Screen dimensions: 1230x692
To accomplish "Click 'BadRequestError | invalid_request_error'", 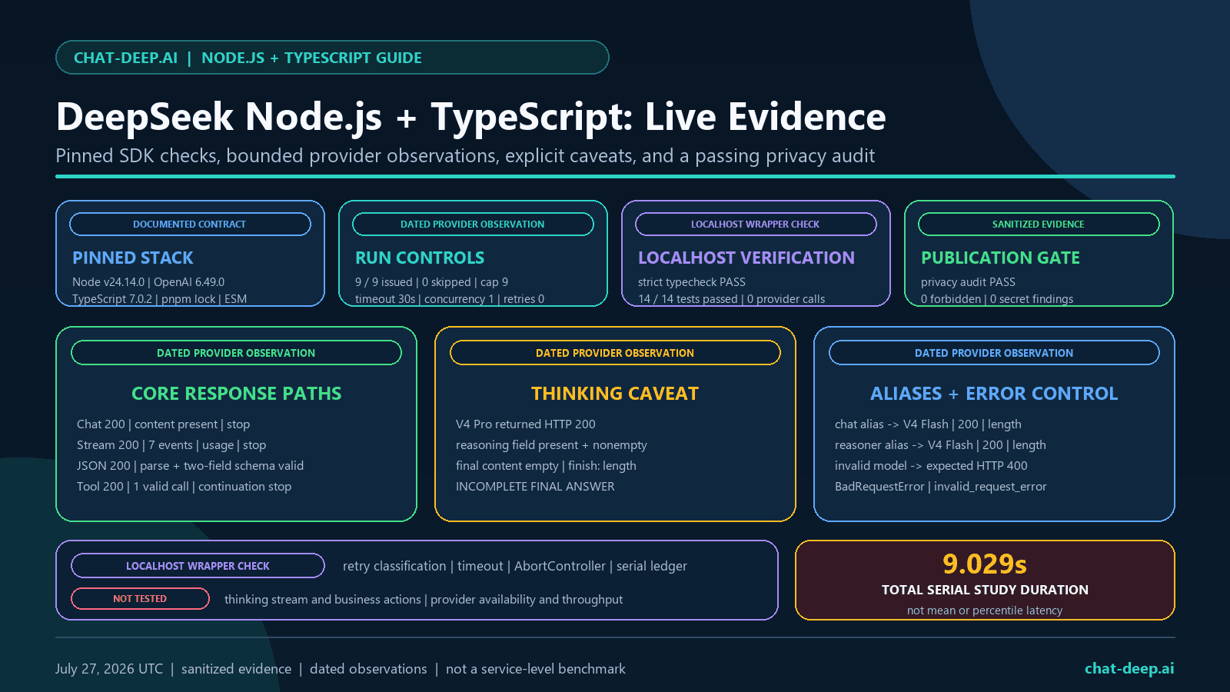I will click(940, 487).
